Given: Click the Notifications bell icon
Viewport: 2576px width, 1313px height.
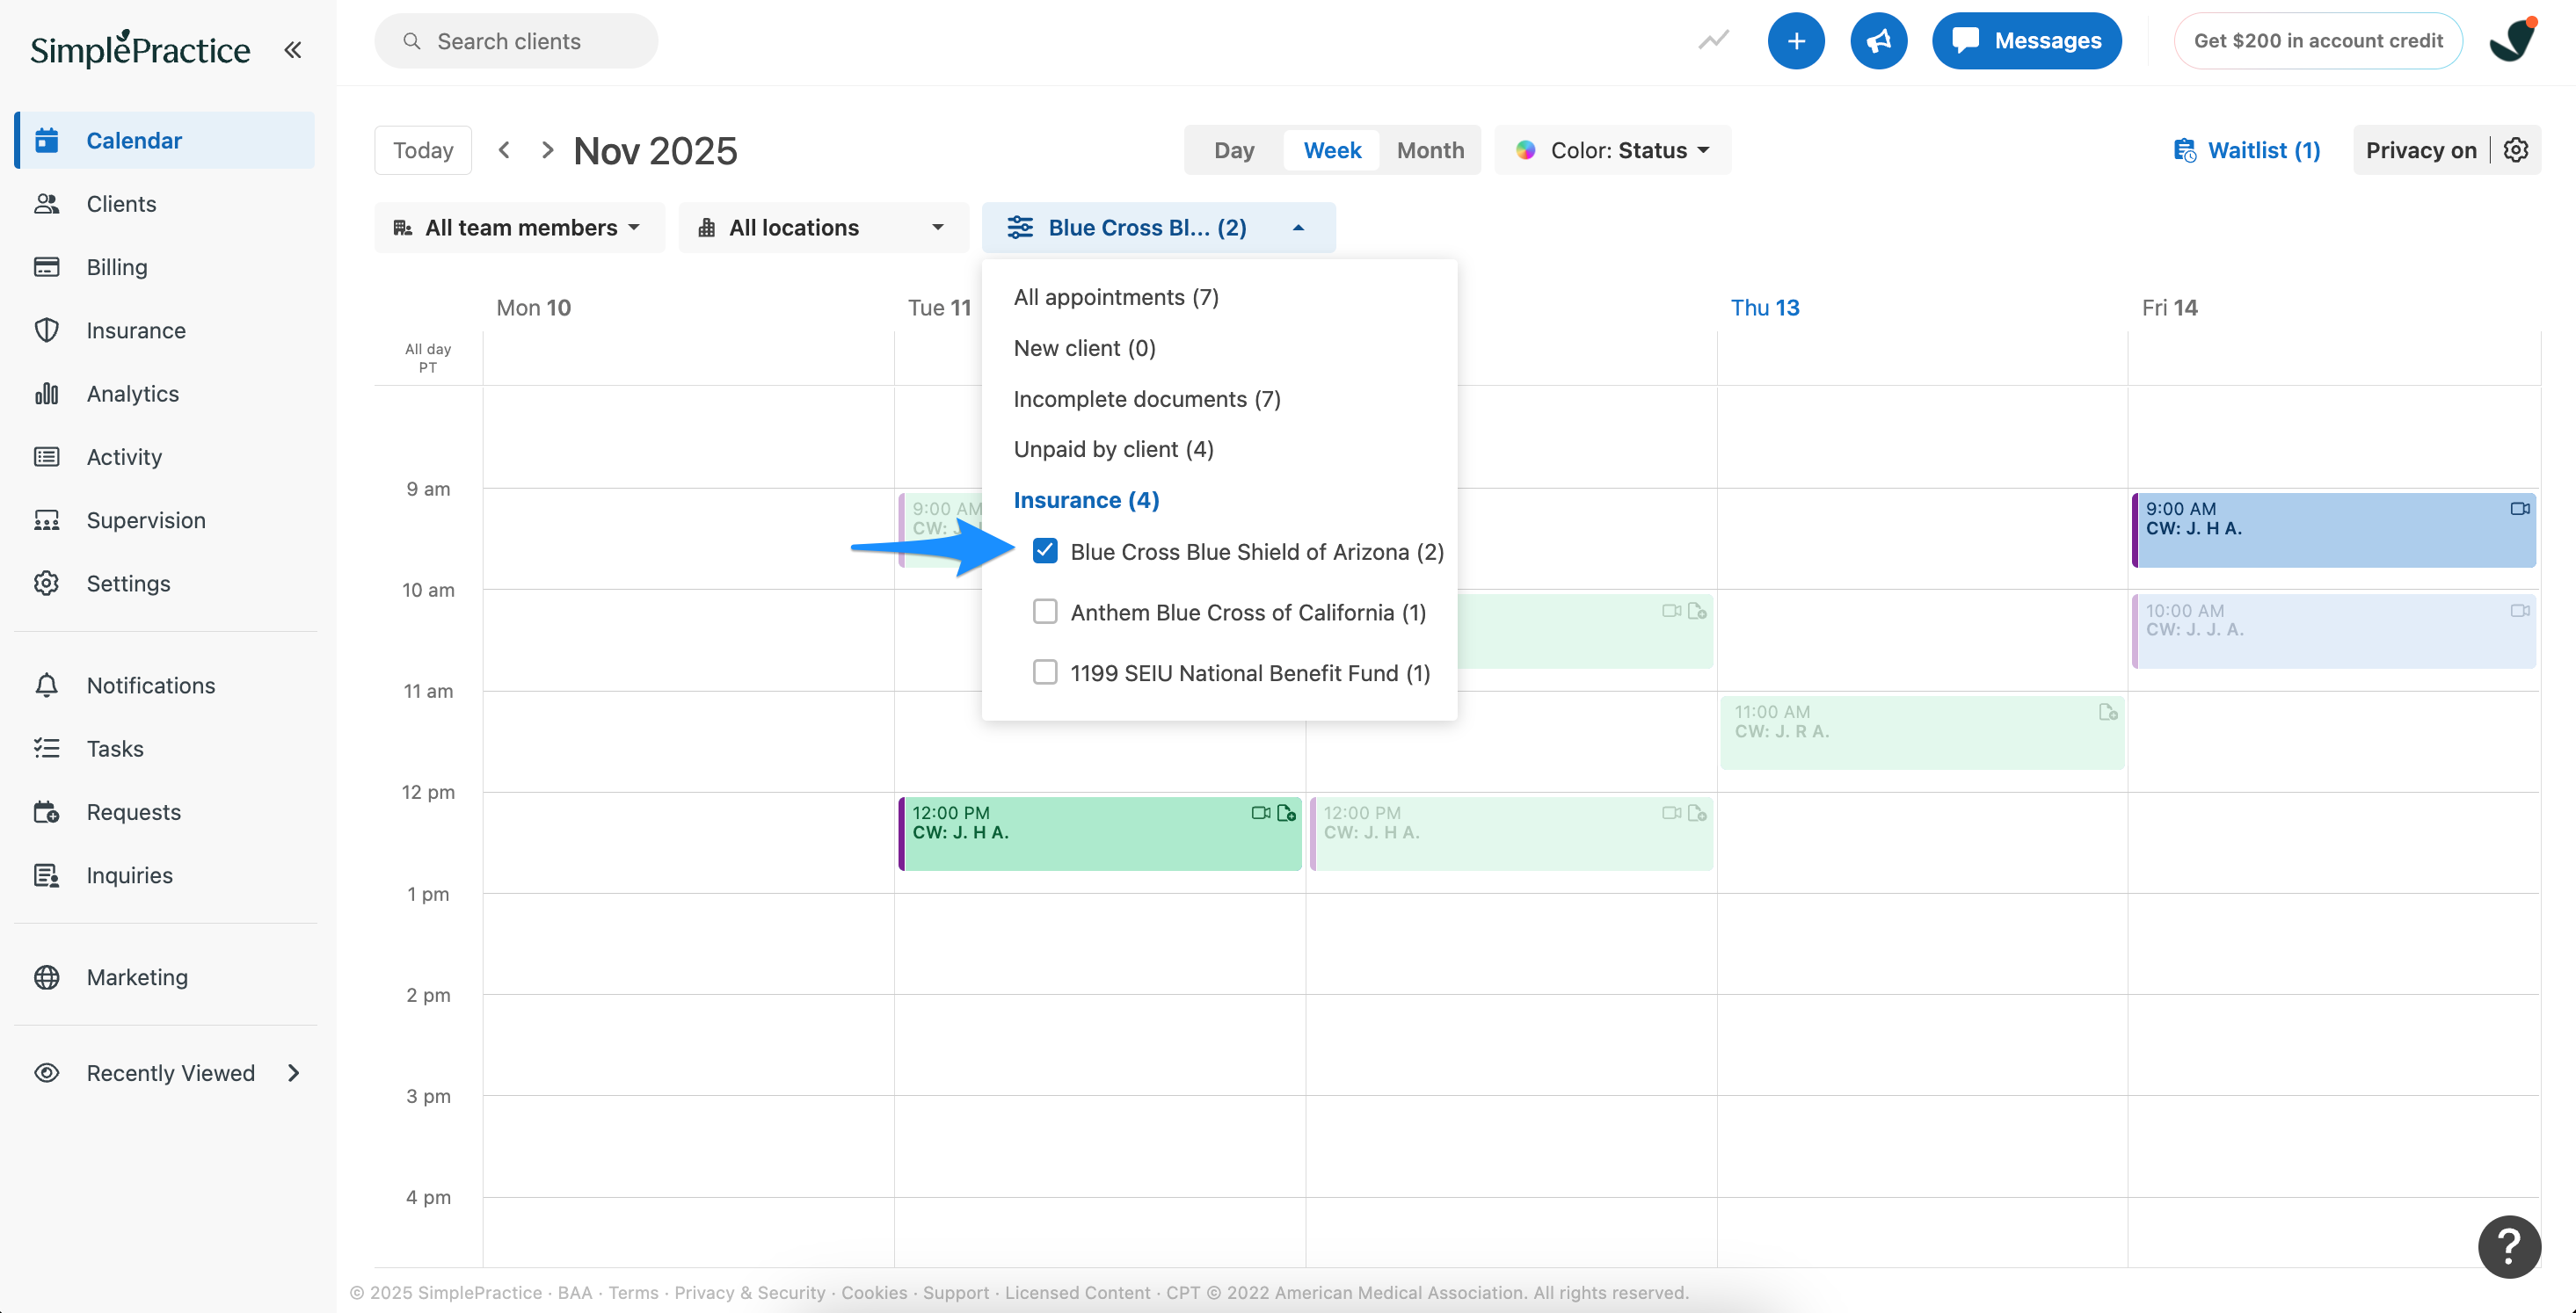Looking at the screenshot, I should pyautogui.click(x=46, y=685).
